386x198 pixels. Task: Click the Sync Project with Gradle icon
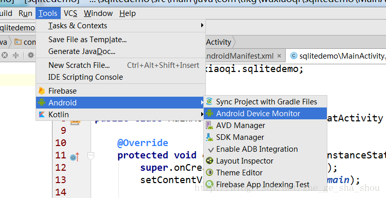tap(209, 101)
